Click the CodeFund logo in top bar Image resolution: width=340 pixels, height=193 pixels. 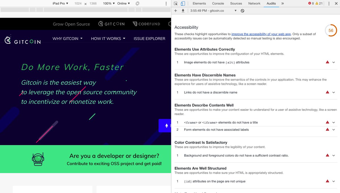146,24
